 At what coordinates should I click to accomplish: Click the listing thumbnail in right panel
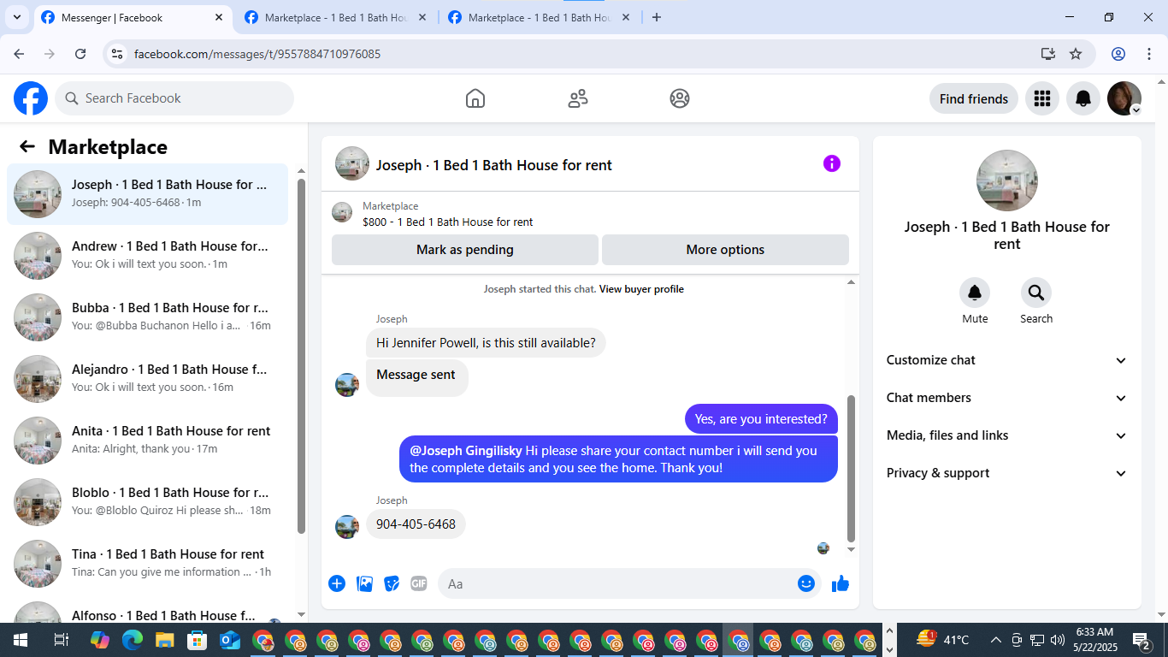click(x=1007, y=181)
